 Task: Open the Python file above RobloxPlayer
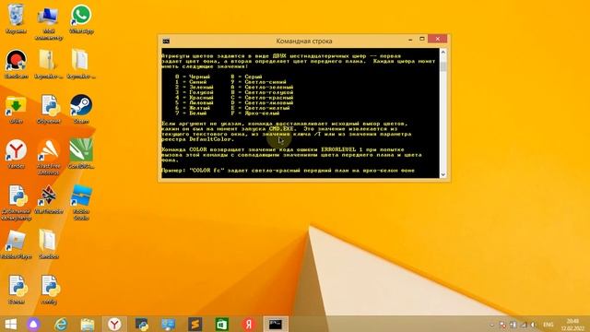(x=16, y=202)
